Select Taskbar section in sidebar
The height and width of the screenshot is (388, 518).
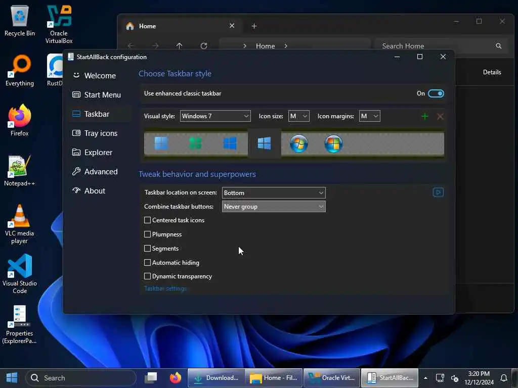tap(100, 114)
